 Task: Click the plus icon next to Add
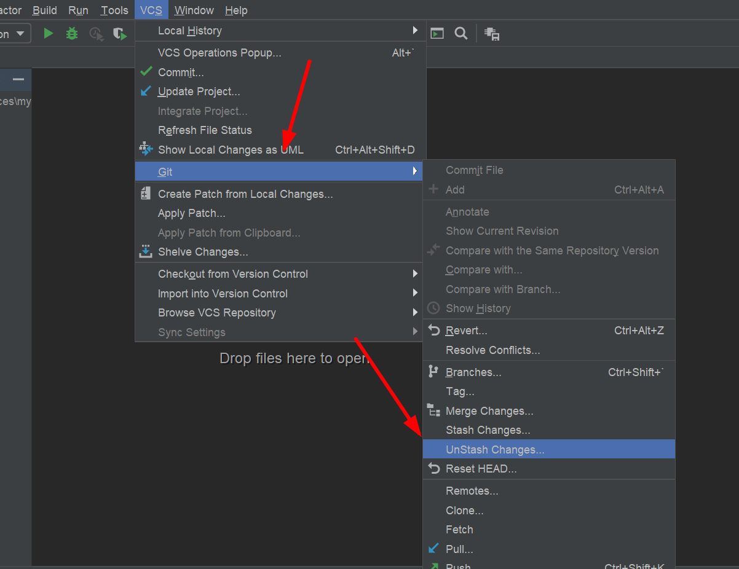coord(433,189)
